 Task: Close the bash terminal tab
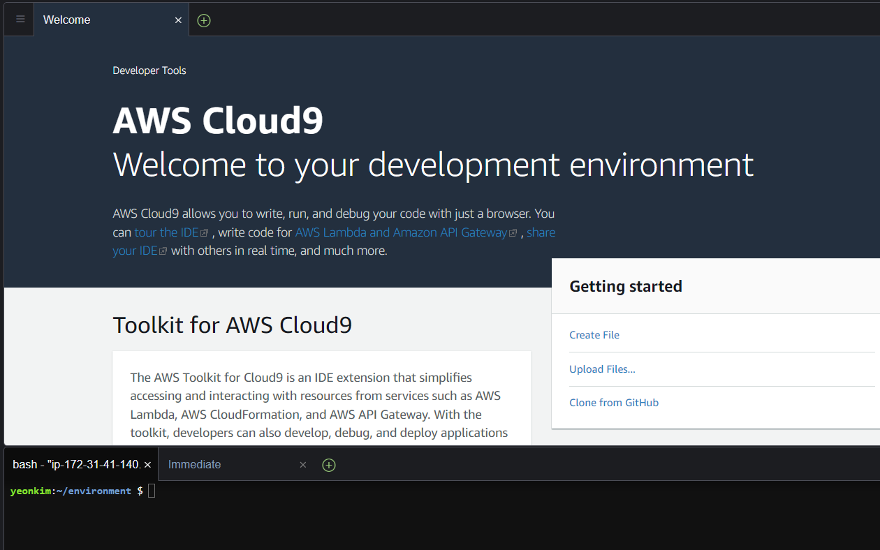click(x=147, y=465)
